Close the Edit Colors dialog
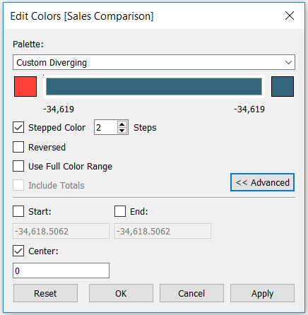Screen dimensions: 308x315 pos(290,16)
